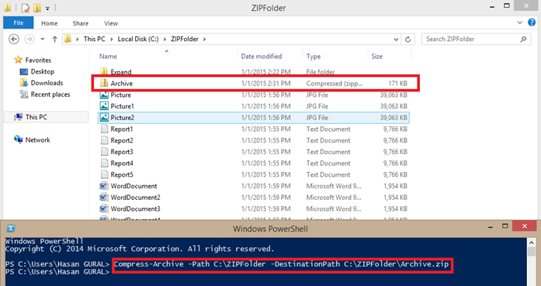
Task: Select the Archive zip file icon
Action: tap(104, 83)
